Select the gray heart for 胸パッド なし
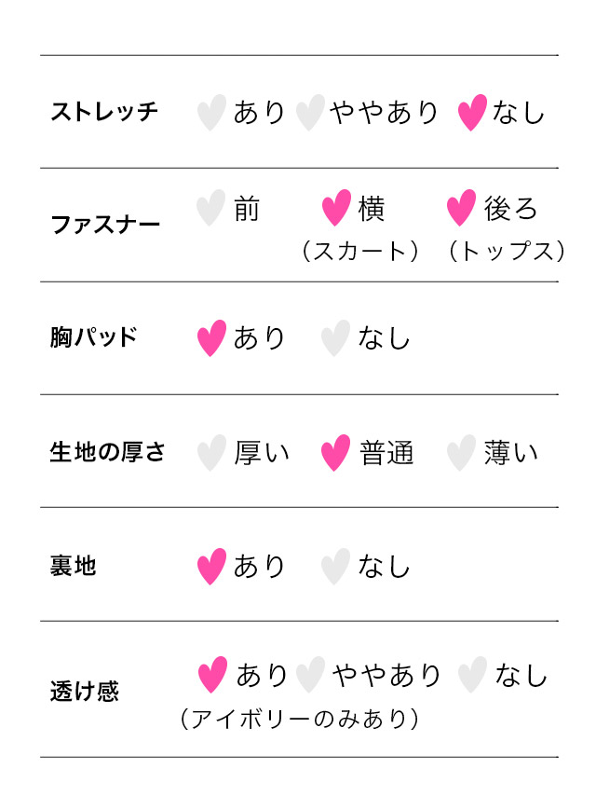 [x=336, y=338]
